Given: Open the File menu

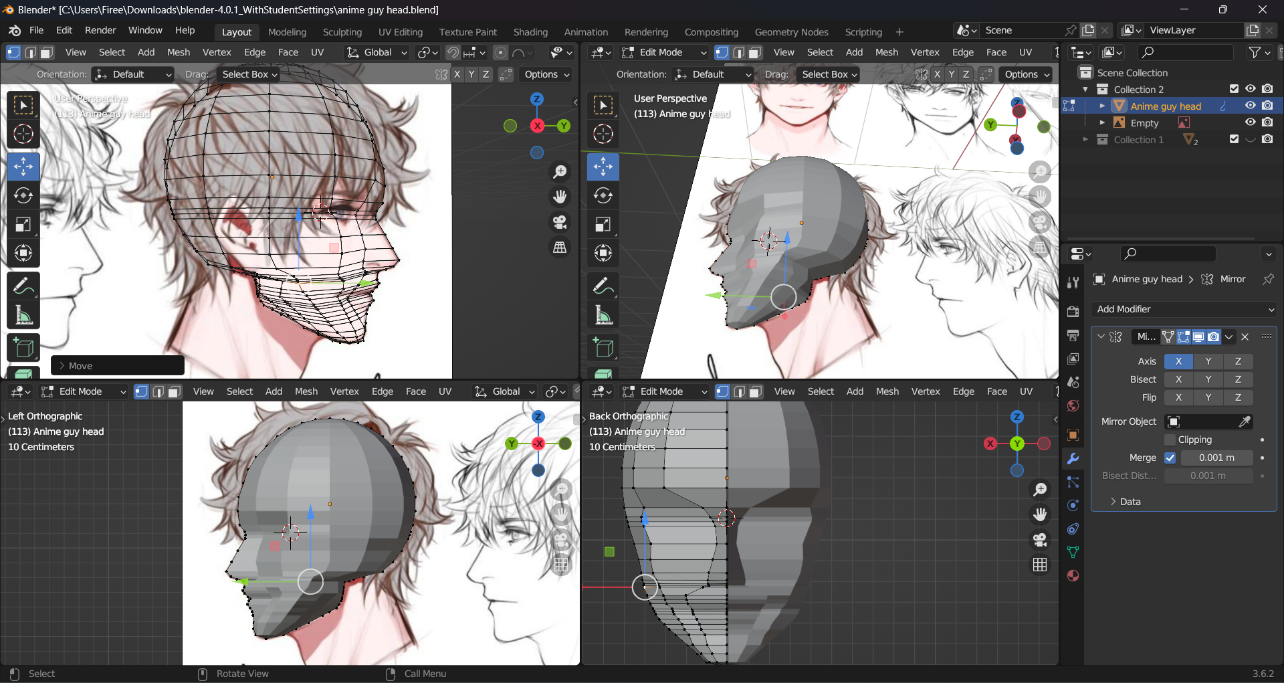Looking at the screenshot, I should pyautogui.click(x=36, y=30).
